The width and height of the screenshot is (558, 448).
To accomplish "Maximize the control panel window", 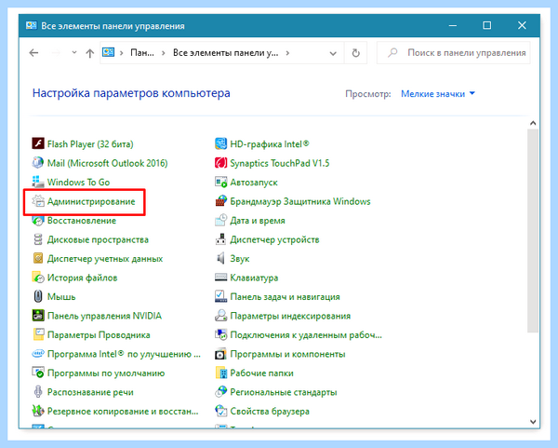I will point(486,25).
